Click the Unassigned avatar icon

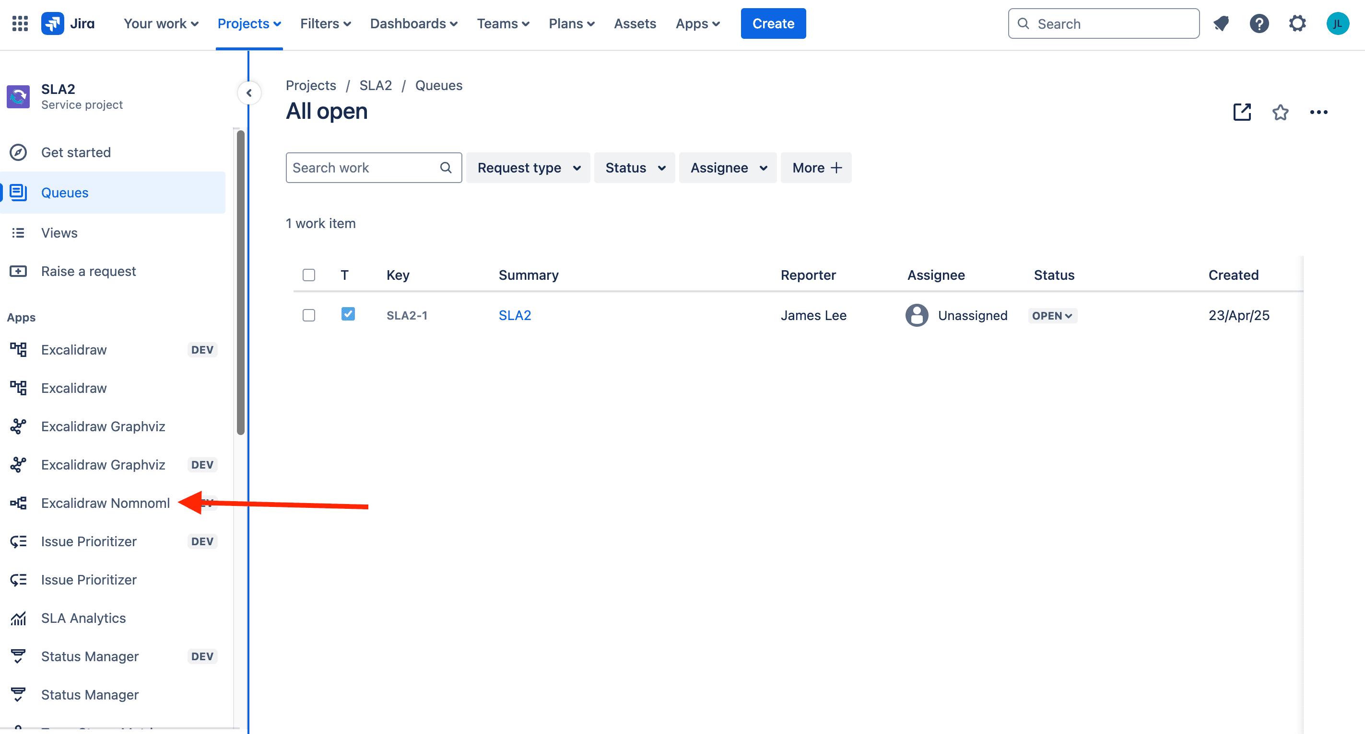tap(917, 315)
